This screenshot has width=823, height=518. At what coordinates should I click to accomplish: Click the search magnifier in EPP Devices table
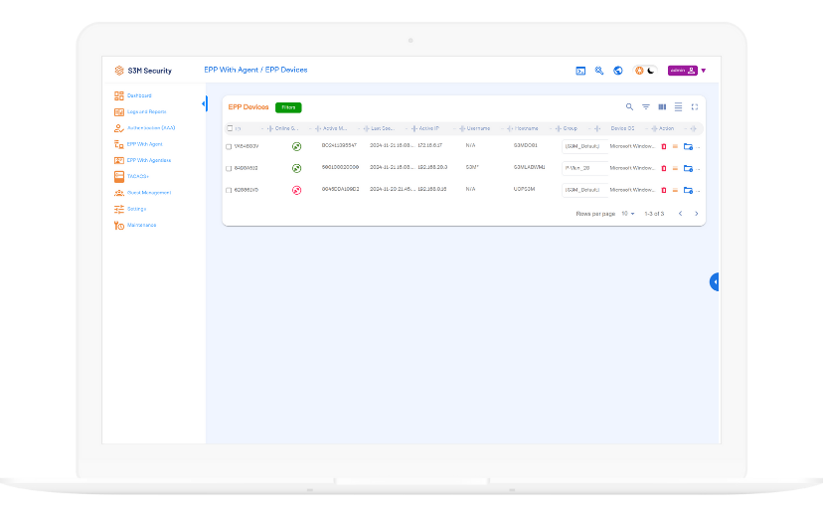629,106
